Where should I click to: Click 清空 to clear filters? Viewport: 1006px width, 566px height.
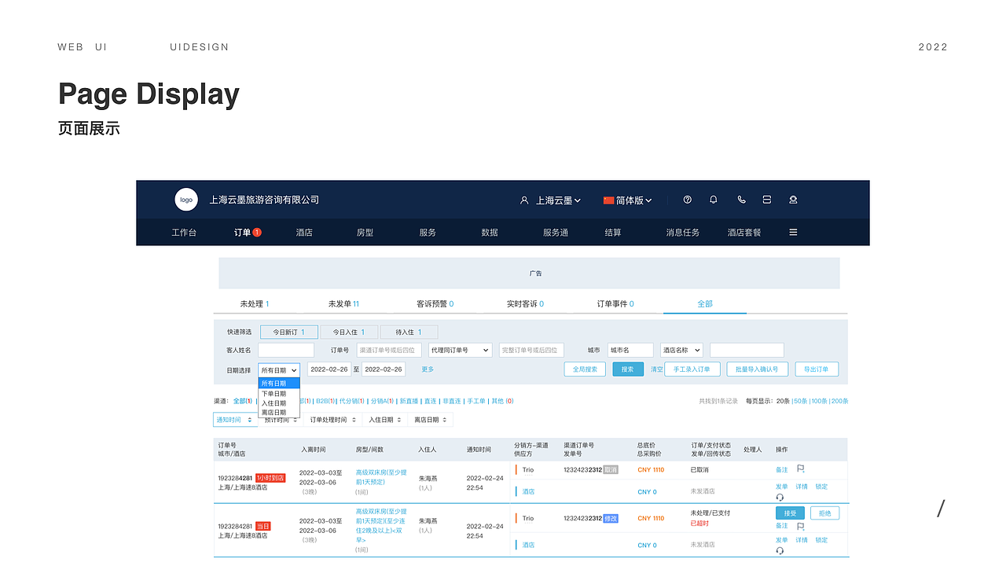pyautogui.click(x=656, y=369)
